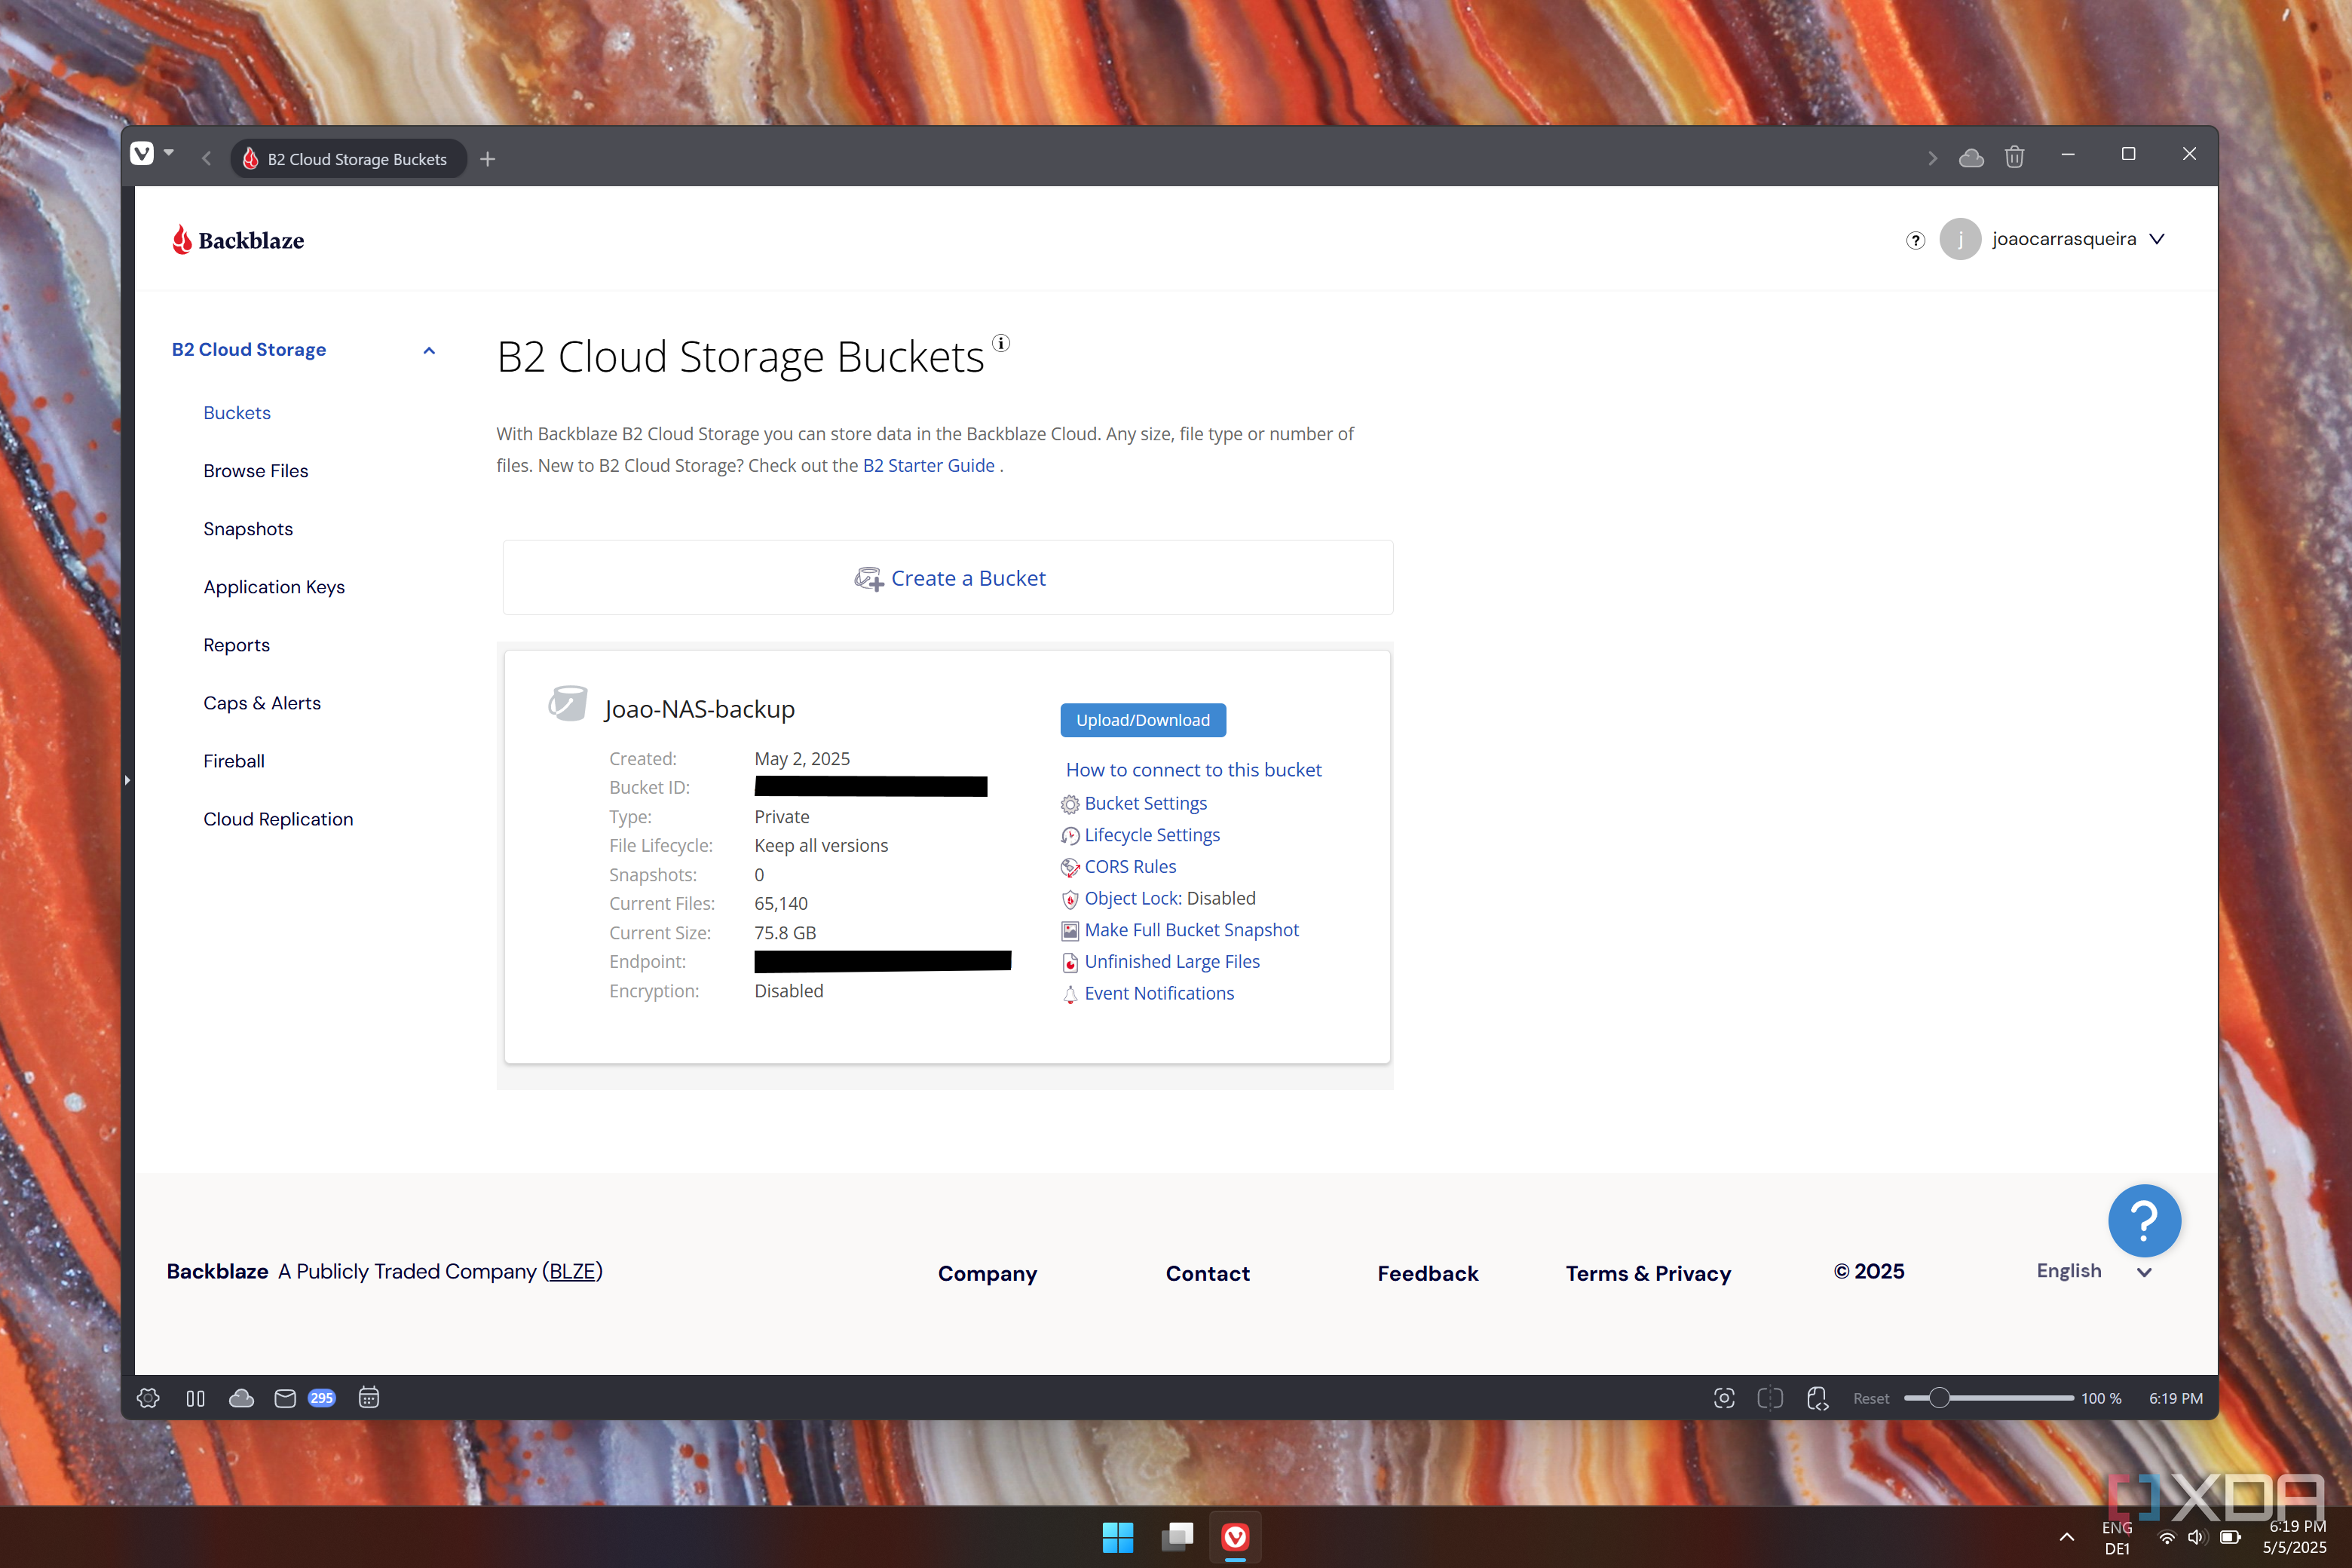This screenshot has width=2352, height=1568.
Task: Open the calendar icon in status bar
Action: [x=368, y=1398]
